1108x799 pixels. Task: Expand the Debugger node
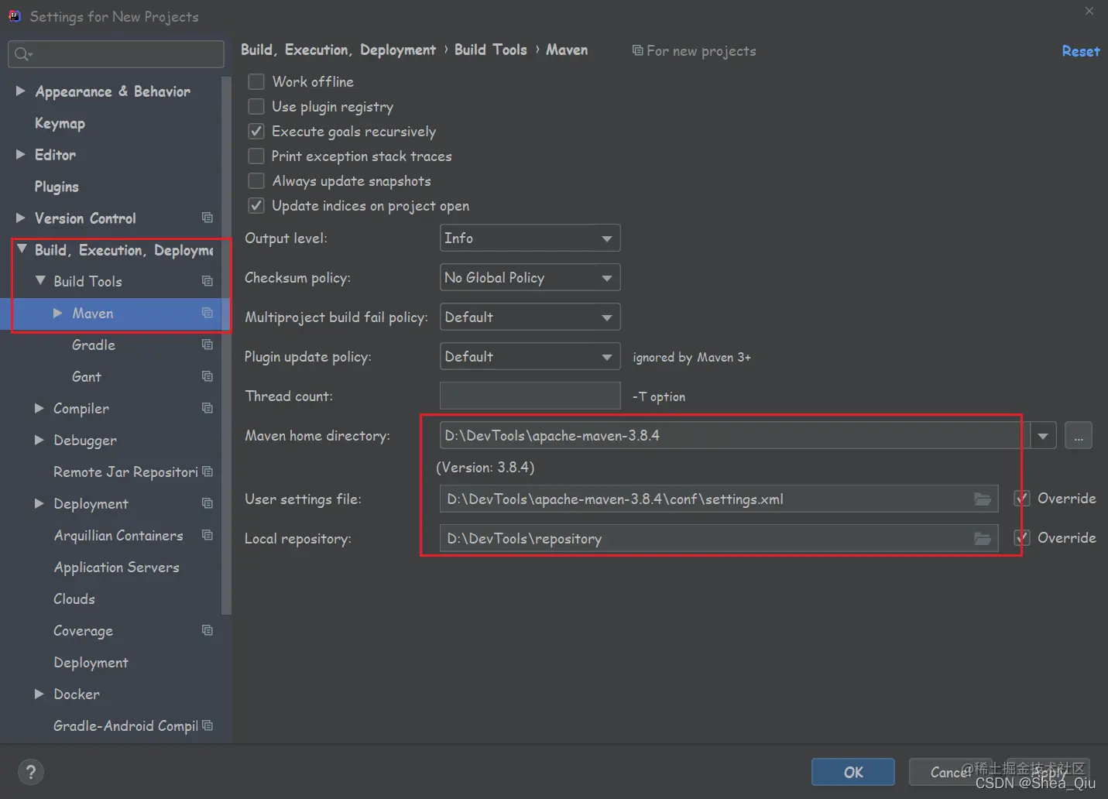(x=39, y=440)
